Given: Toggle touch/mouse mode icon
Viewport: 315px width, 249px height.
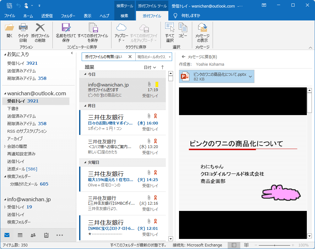Looking at the screenshot, I should click(26, 6).
